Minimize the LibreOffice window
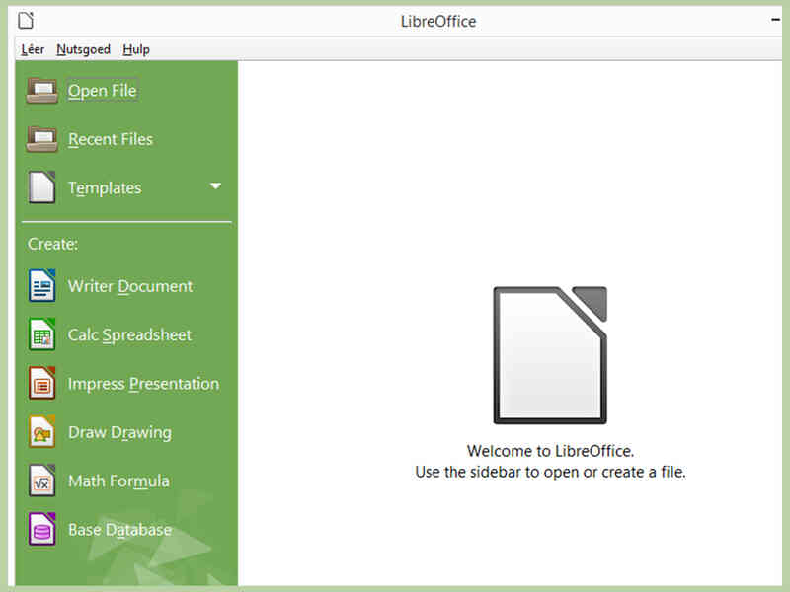Viewport: 790px width, 592px height. (x=776, y=20)
